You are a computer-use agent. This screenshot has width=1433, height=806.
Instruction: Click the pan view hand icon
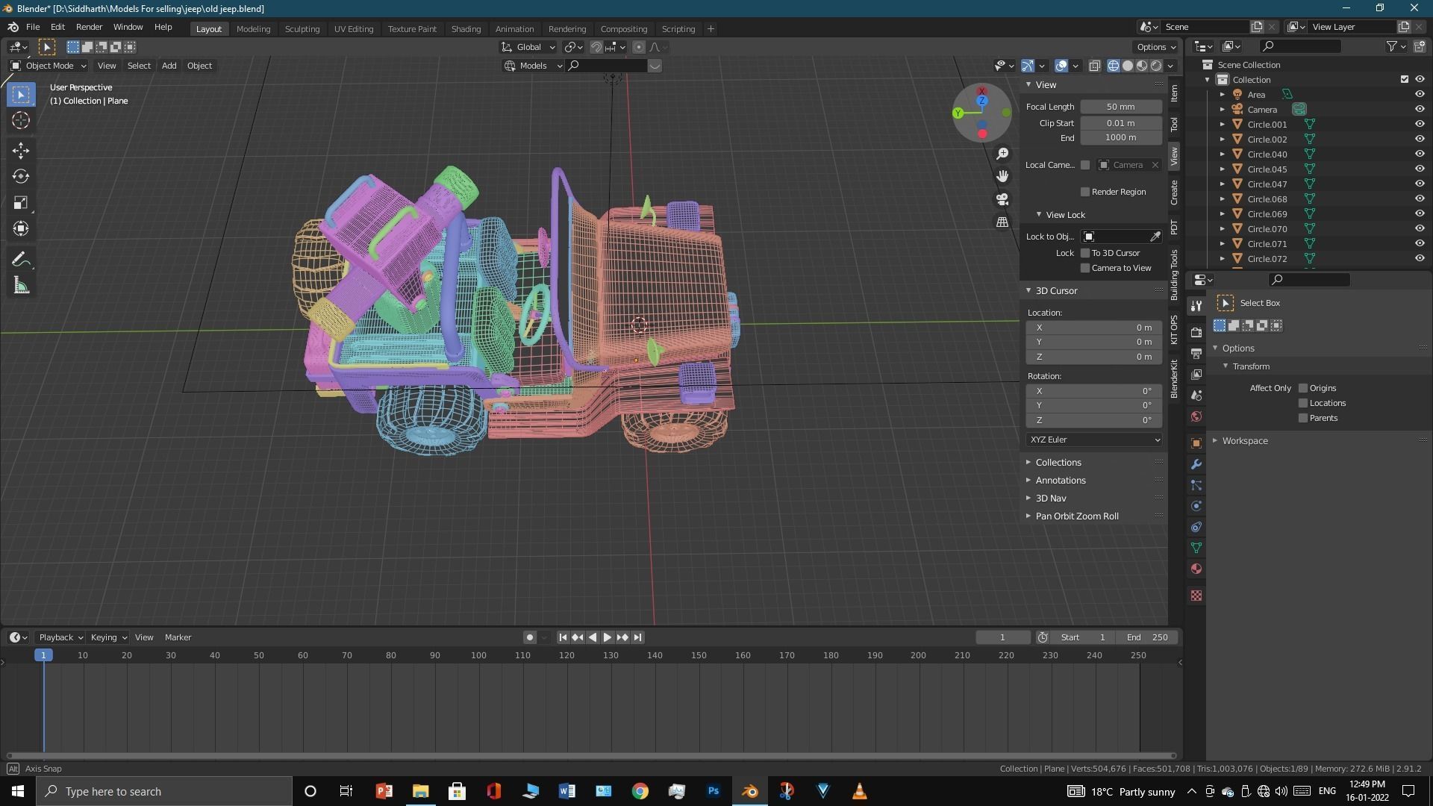(x=1002, y=176)
